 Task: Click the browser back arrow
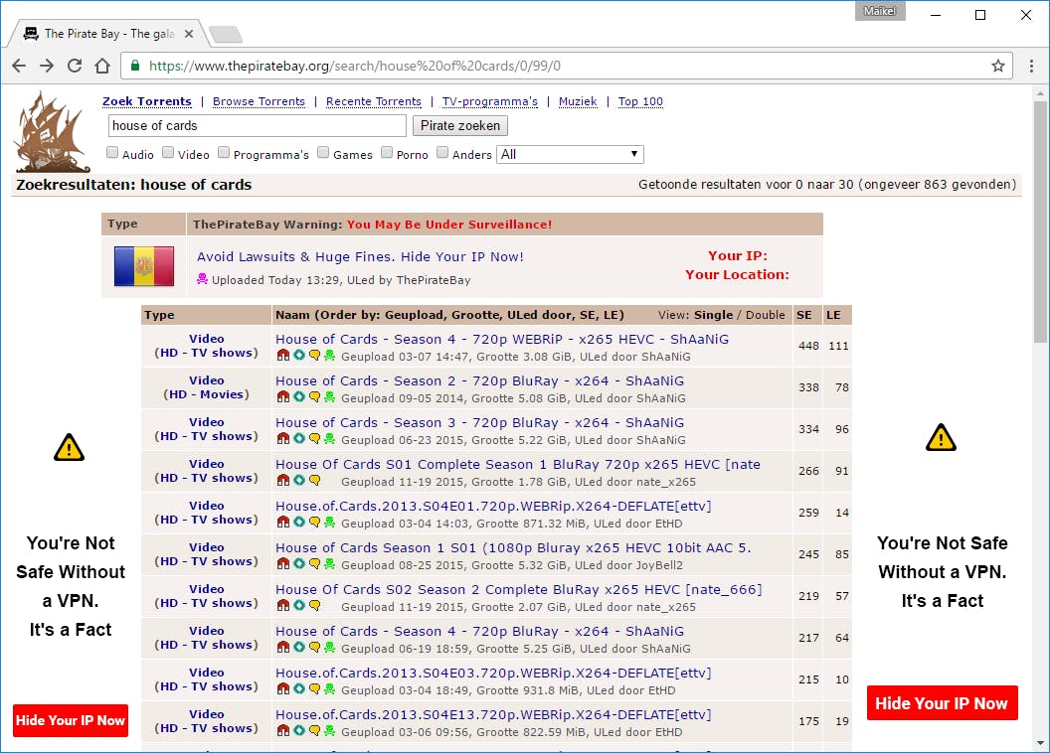19,66
